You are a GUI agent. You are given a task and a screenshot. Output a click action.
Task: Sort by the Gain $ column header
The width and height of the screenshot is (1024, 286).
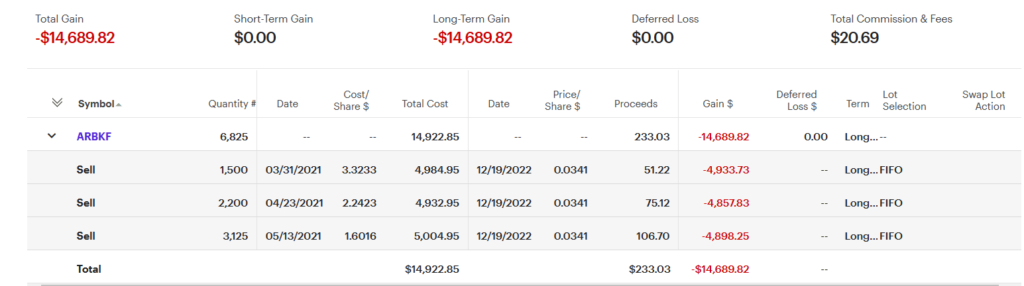(718, 104)
